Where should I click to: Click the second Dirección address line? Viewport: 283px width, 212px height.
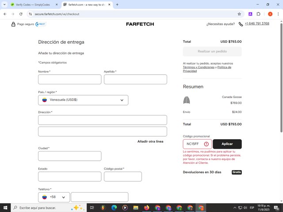(103, 132)
